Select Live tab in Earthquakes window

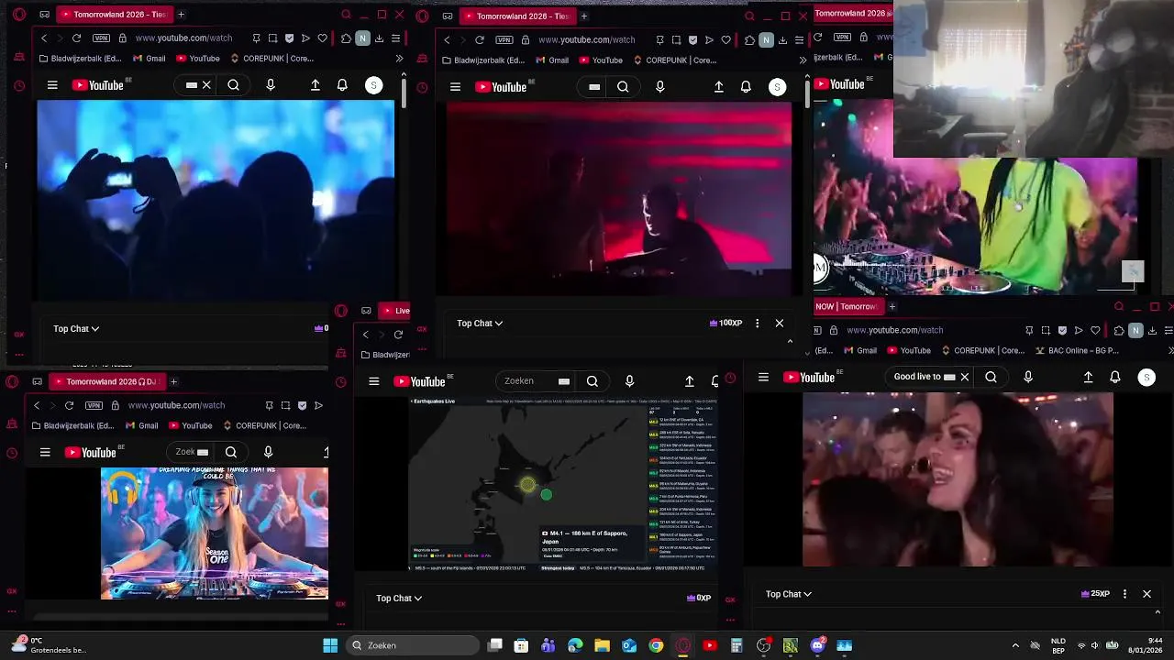[x=396, y=311]
